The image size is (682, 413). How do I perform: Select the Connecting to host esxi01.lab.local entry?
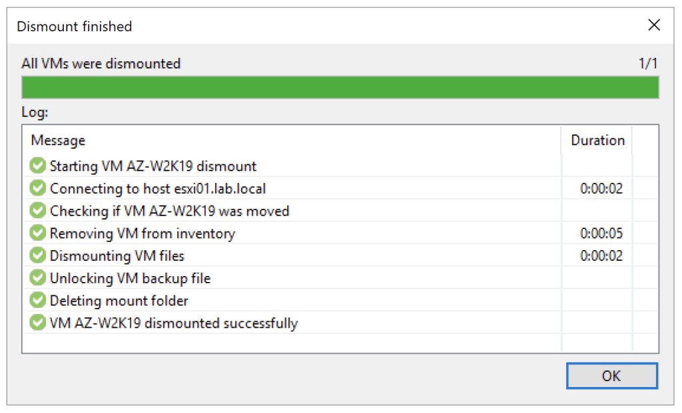(158, 188)
